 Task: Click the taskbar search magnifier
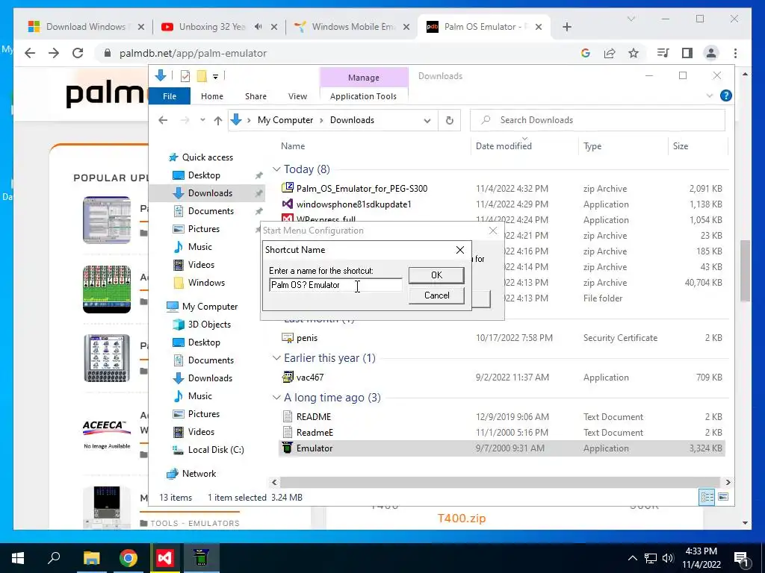[x=54, y=558]
